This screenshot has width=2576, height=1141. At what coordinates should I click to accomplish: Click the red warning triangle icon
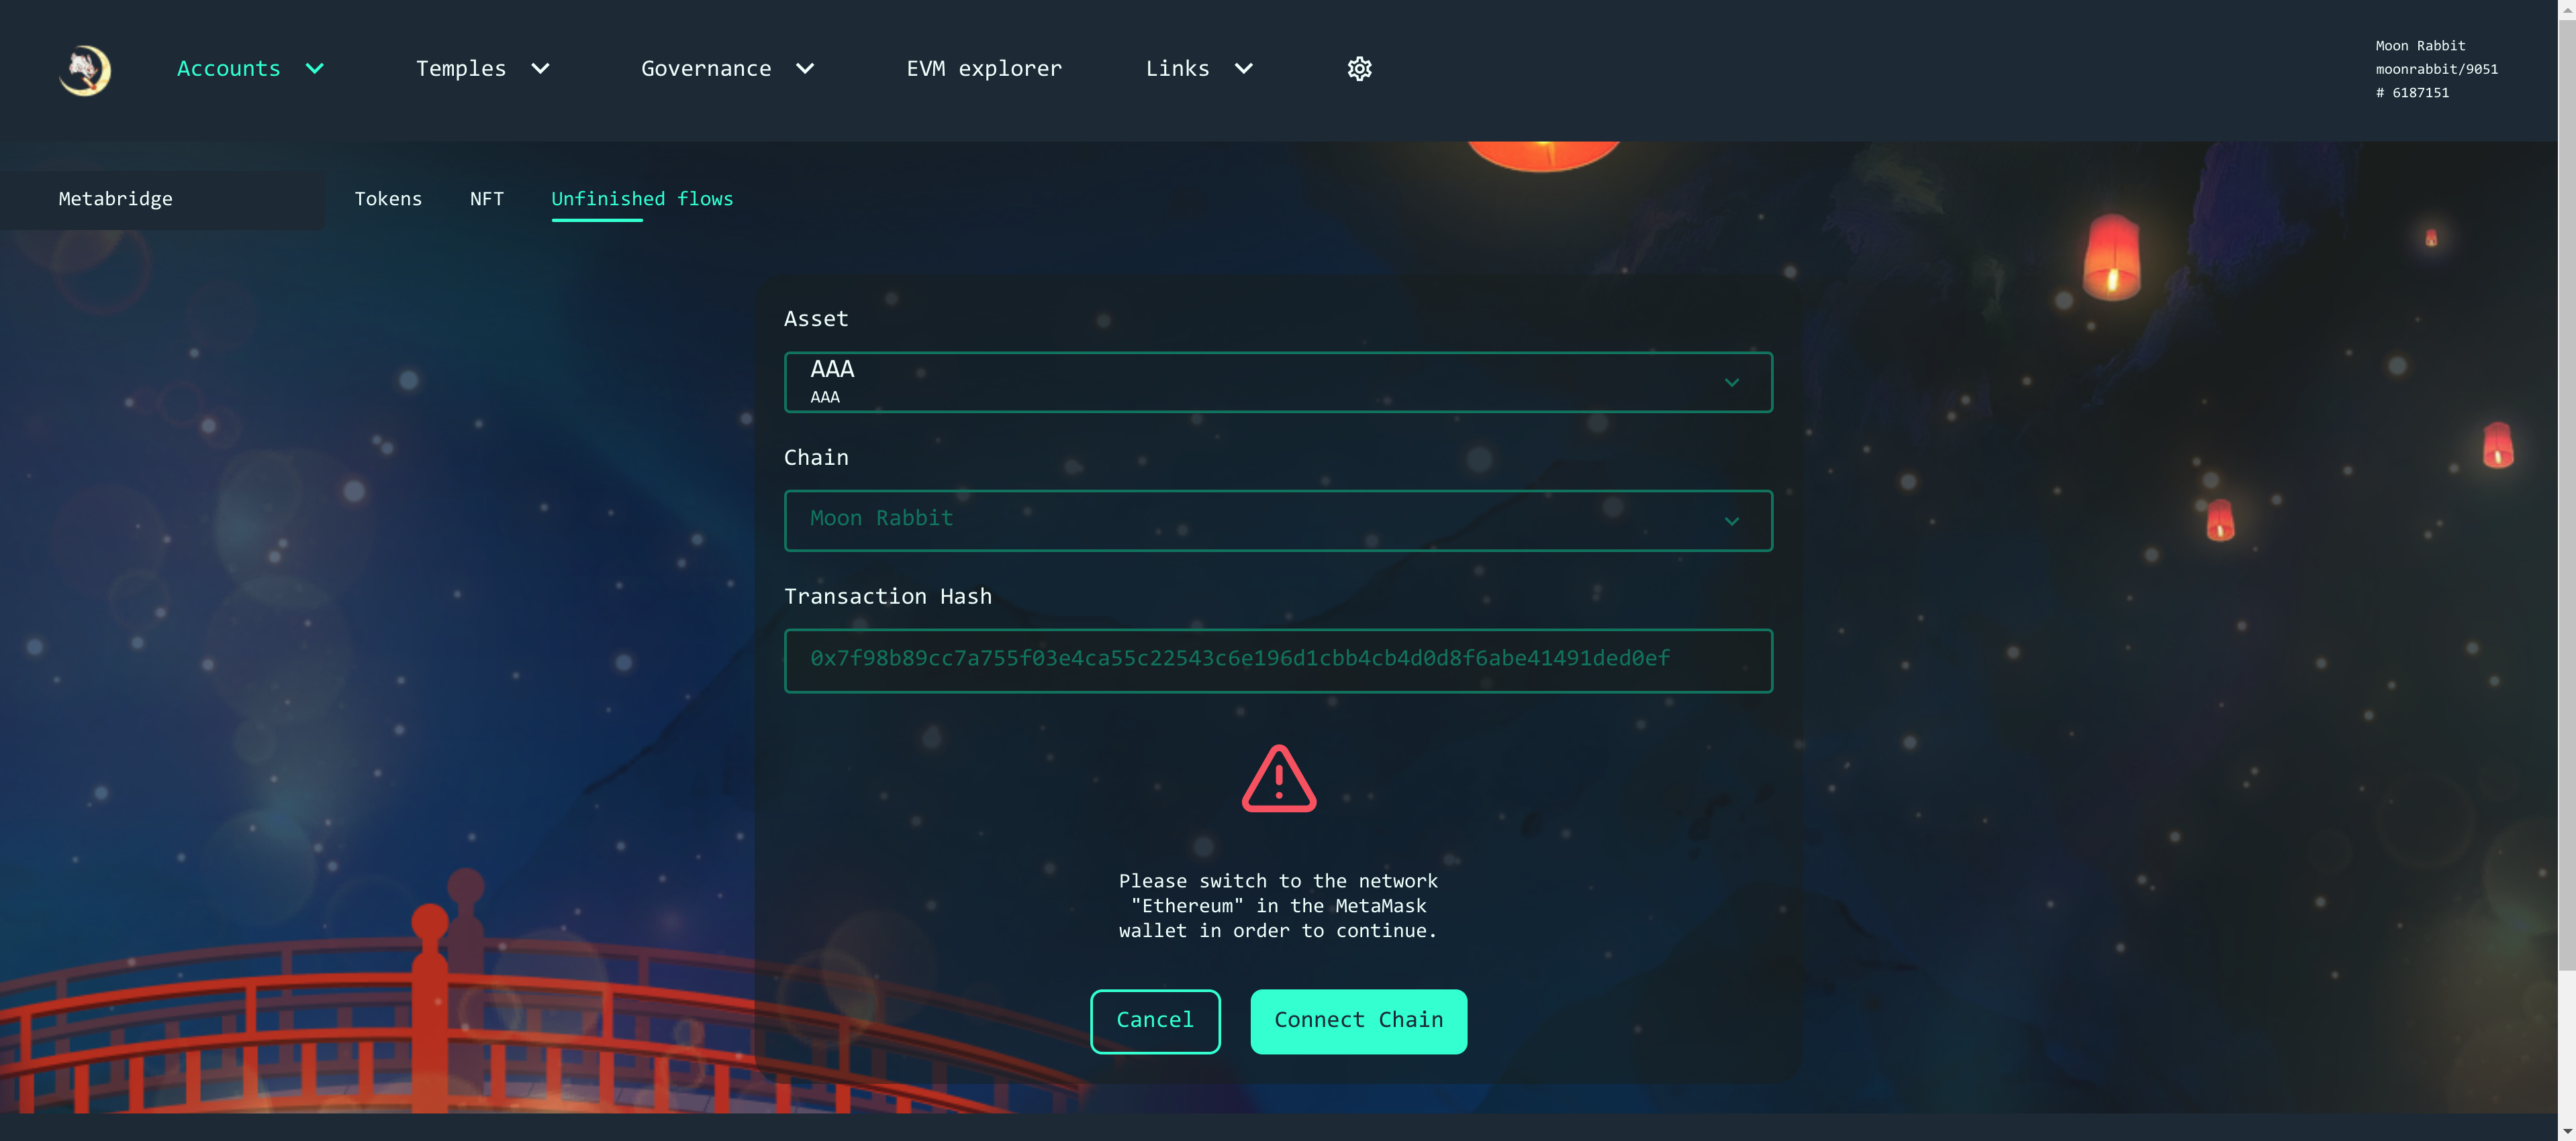[x=1279, y=778]
